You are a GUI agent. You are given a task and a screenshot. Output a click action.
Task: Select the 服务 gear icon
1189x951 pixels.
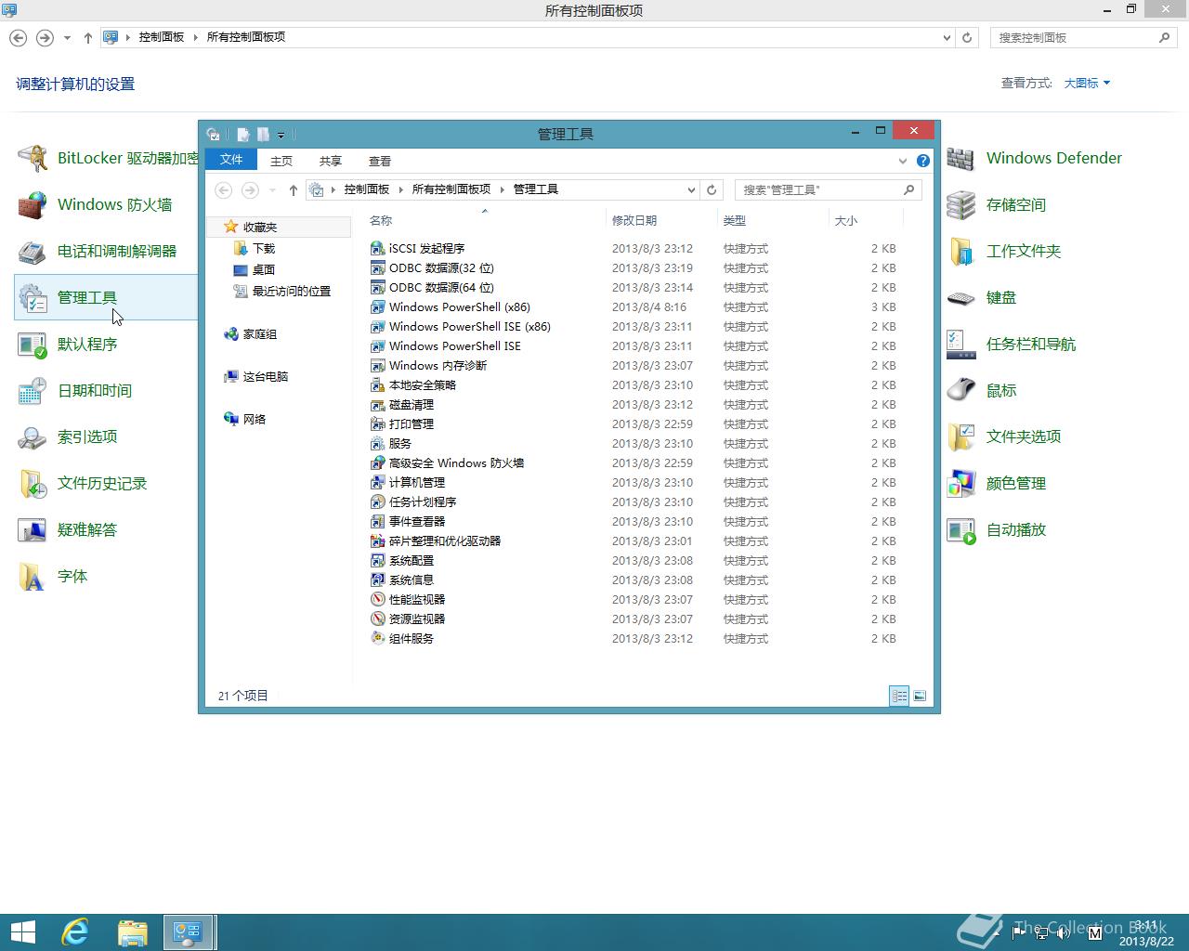pos(377,443)
